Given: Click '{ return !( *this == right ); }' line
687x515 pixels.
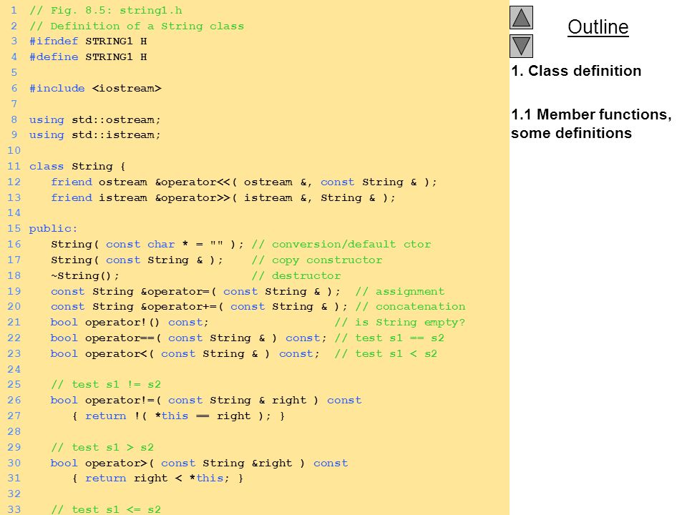Looking at the screenshot, I should [178, 416].
